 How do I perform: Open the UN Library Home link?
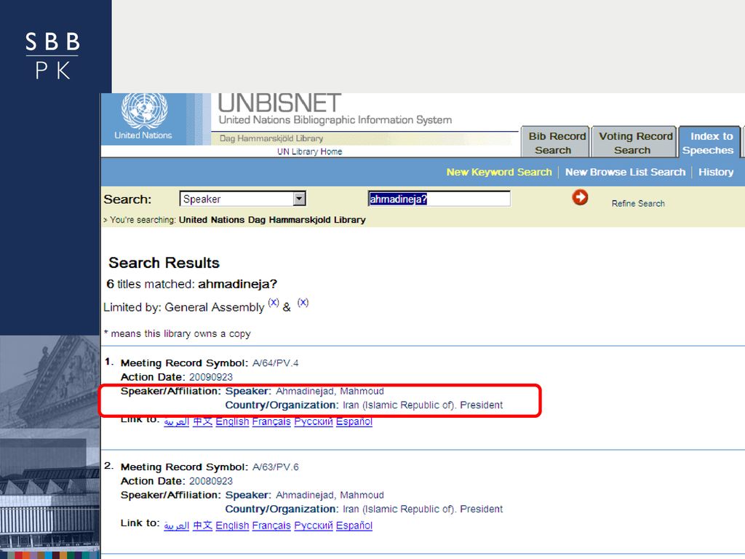point(310,151)
